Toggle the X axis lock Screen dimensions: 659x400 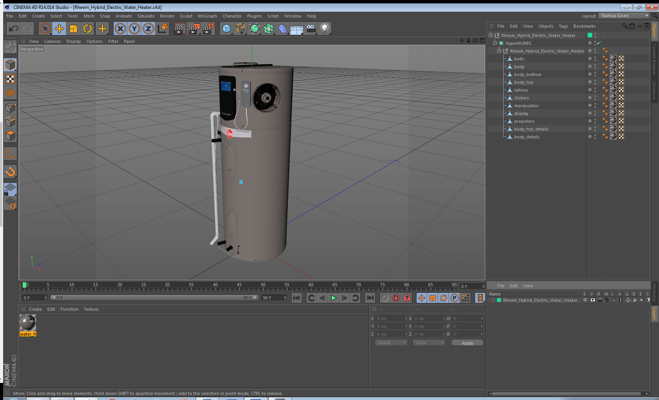click(x=120, y=28)
